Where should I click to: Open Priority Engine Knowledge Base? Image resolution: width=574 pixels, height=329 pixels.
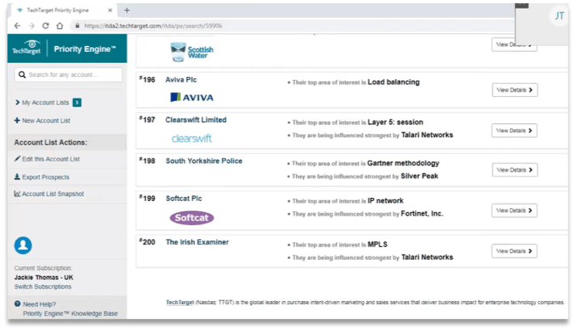tap(70, 313)
